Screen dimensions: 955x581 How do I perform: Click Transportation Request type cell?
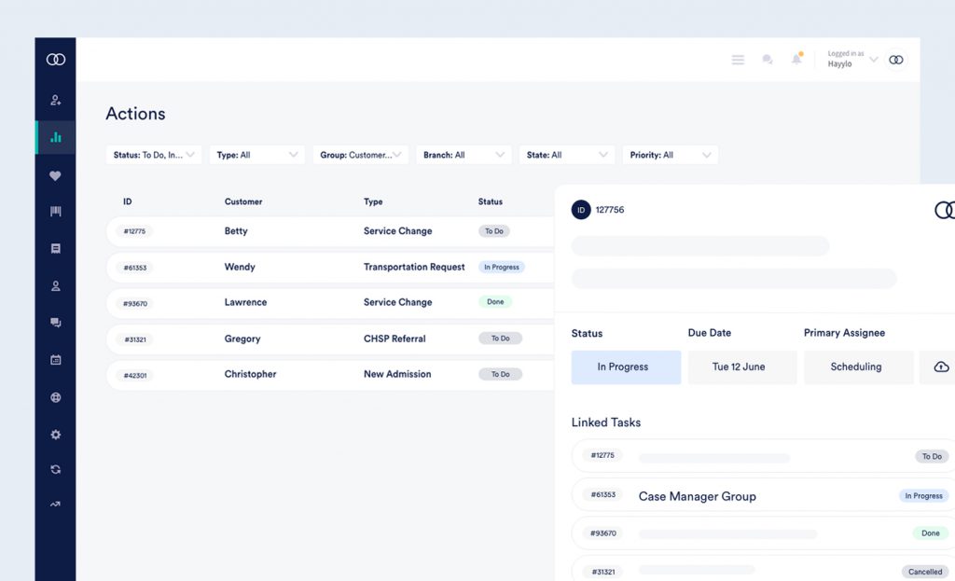pos(413,267)
